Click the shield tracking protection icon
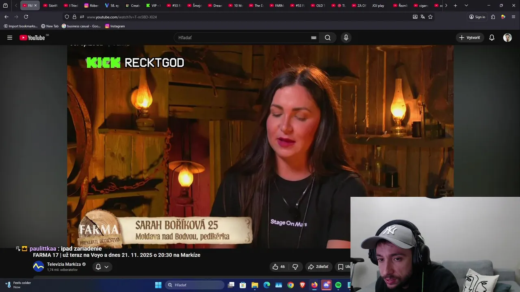 click(x=67, y=17)
